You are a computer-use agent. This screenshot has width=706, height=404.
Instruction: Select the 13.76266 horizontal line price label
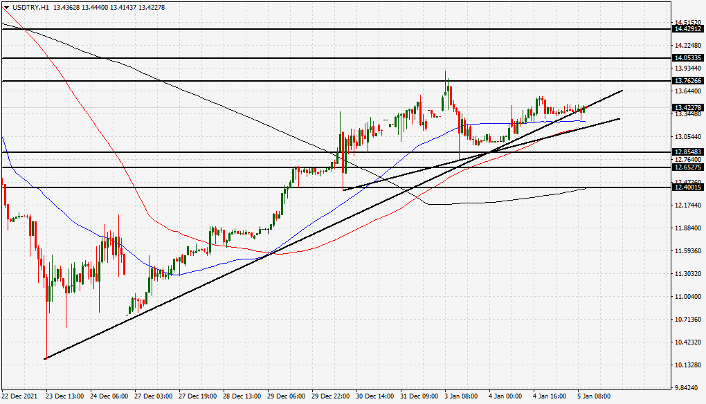pos(687,80)
